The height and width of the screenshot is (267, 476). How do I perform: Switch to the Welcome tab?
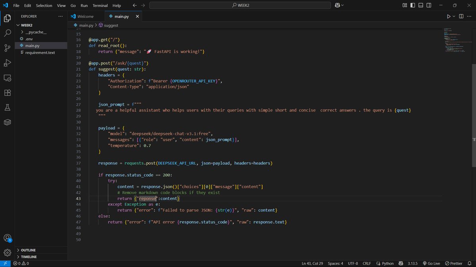[86, 16]
